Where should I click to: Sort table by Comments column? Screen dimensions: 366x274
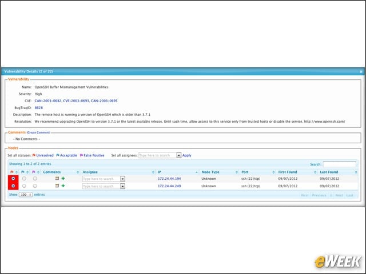pos(61,172)
